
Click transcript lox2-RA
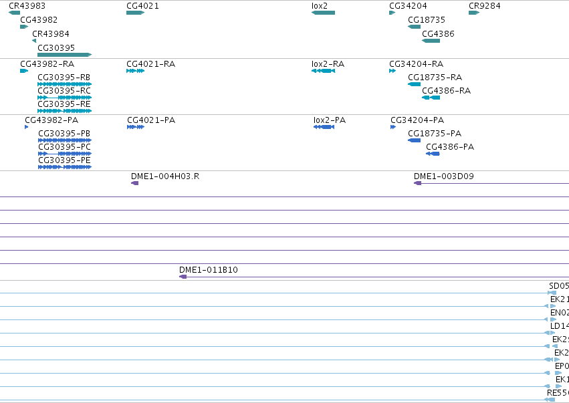coord(323,71)
